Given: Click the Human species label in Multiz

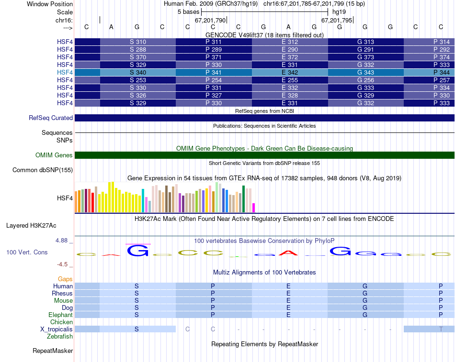Looking at the screenshot, I should click(63, 286).
